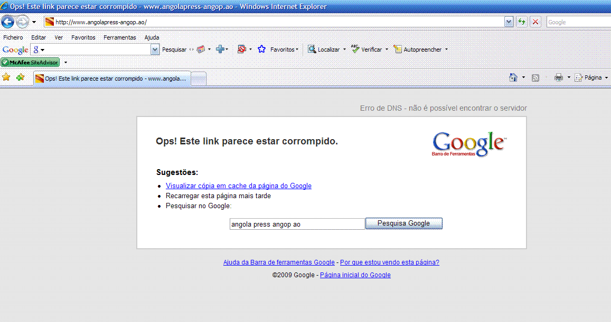Image resolution: width=611 pixels, height=322 pixels.
Task: Click the yellow Add to Favorites star
Action: point(7,77)
